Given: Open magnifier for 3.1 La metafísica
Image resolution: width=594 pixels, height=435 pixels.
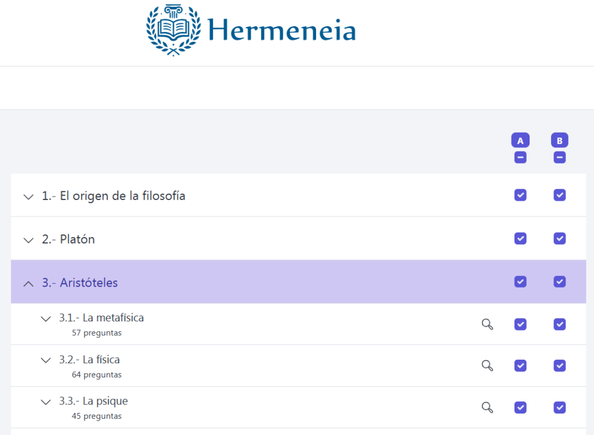Looking at the screenshot, I should coord(487,324).
